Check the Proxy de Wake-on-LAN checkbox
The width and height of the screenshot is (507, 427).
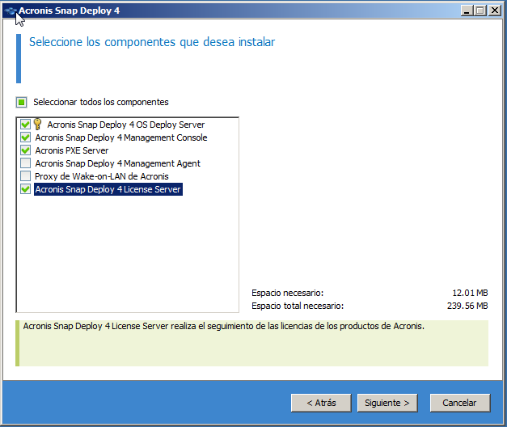click(25, 176)
